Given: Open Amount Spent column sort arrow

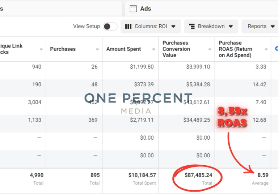Looking at the screenshot, I should click(154, 49).
